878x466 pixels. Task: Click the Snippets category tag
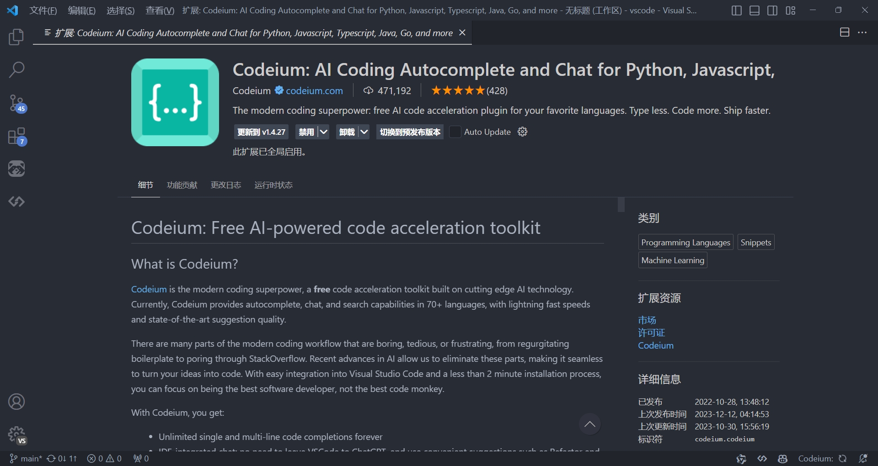tap(756, 242)
